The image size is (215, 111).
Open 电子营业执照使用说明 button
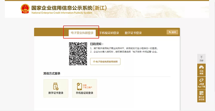pyautogui.click(x=105, y=61)
